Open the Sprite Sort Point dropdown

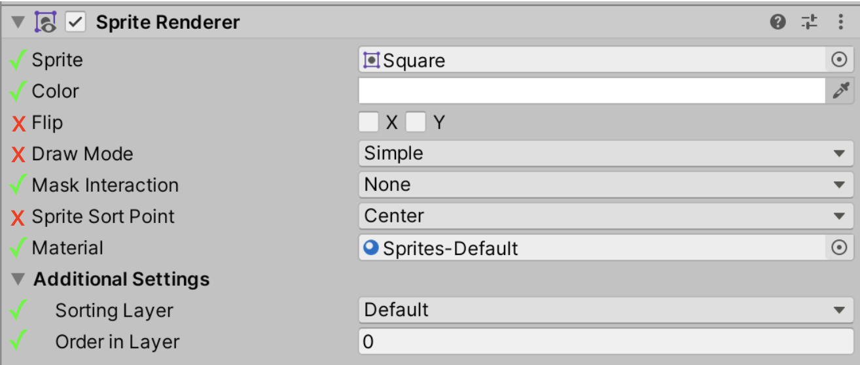[x=605, y=216]
